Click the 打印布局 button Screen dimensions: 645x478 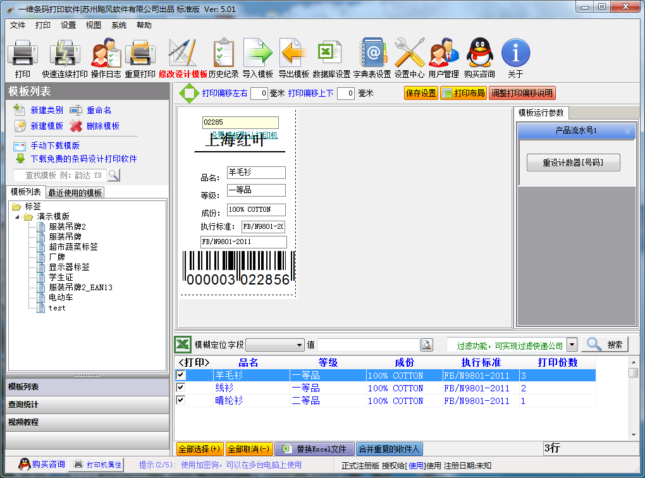464,94
